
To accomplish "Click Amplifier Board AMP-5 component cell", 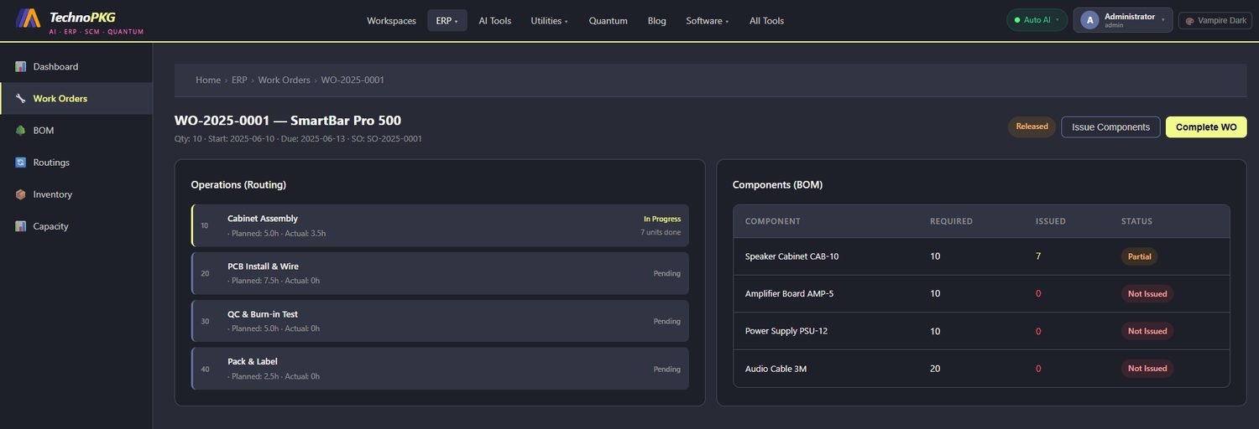I will click(x=789, y=293).
